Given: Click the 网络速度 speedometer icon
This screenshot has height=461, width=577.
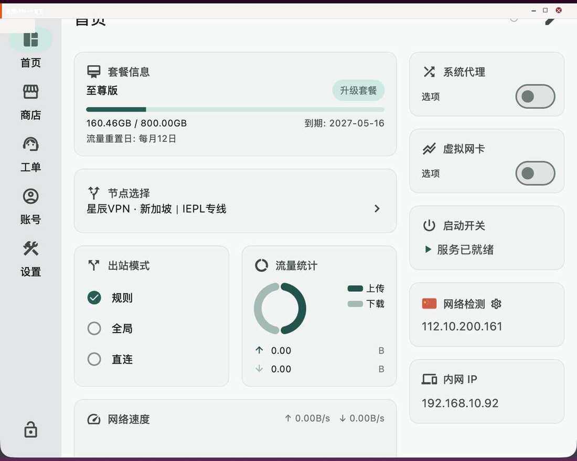Looking at the screenshot, I should (x=94, y=419).
